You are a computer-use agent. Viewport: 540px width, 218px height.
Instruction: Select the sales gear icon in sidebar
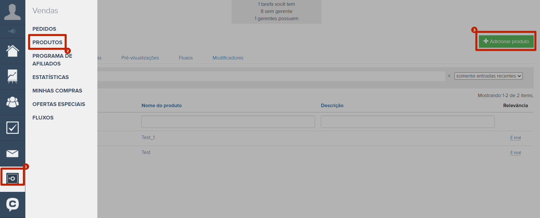click(x=12, y=179)
